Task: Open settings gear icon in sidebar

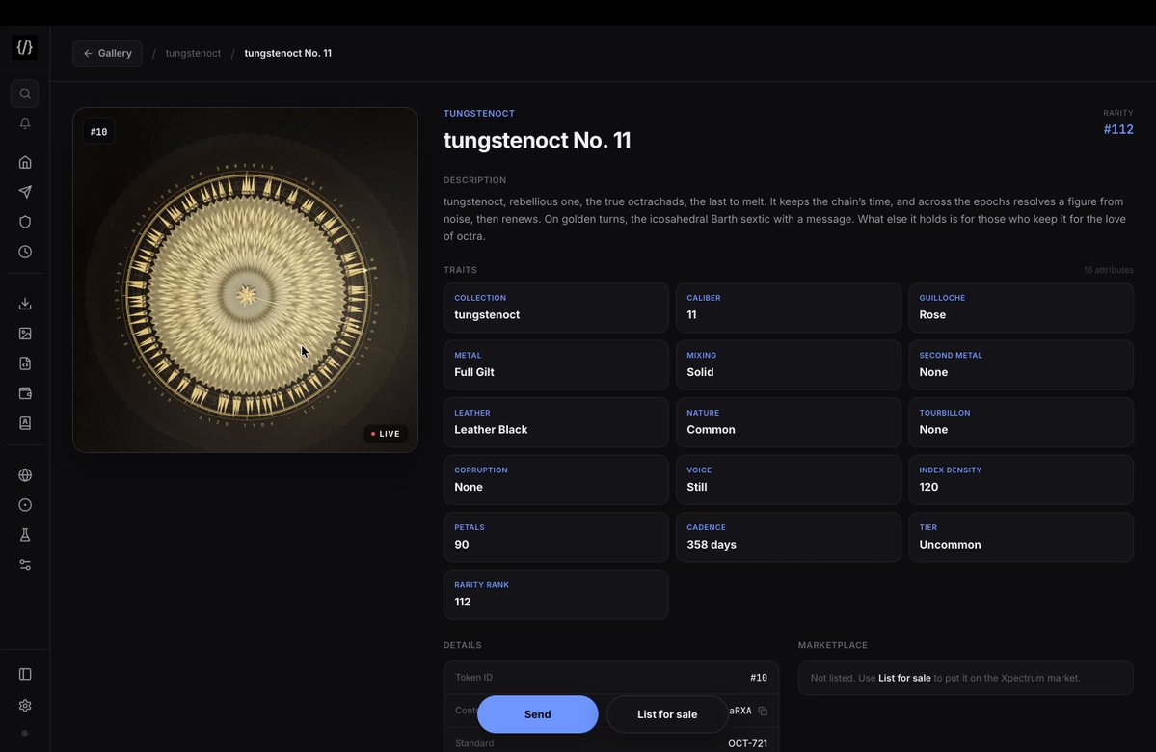Action: [x=25, y=706]
